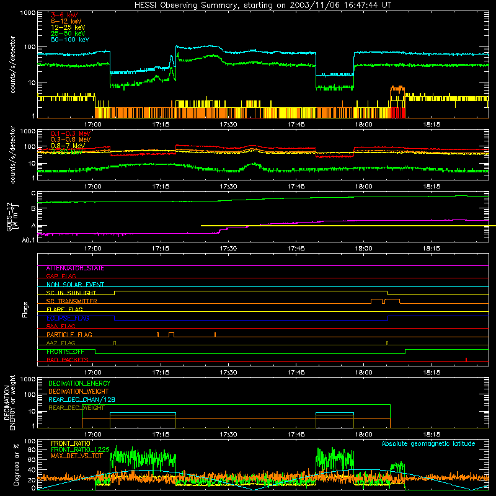Select the 18:15 tick under the Flags panel
Viewport: 496px width, 496px height.
pos(432,373)
